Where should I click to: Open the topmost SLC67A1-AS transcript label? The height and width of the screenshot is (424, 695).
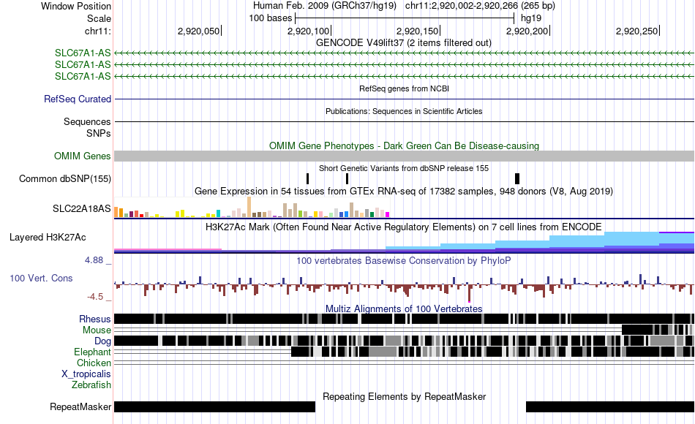pyautogui.click(x=83, y=53)
